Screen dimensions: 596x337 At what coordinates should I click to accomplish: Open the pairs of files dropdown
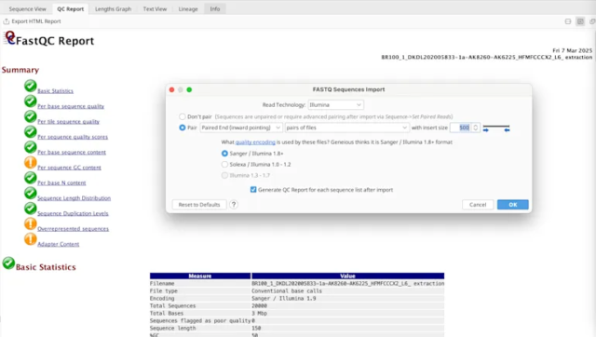point(346,128)
